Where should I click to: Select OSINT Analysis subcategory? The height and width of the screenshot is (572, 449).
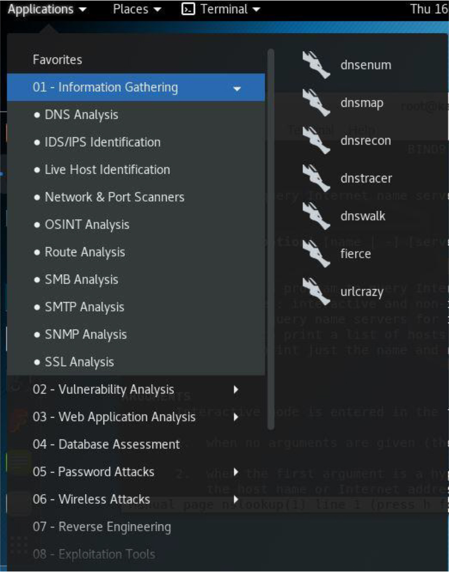coord(87,225)
